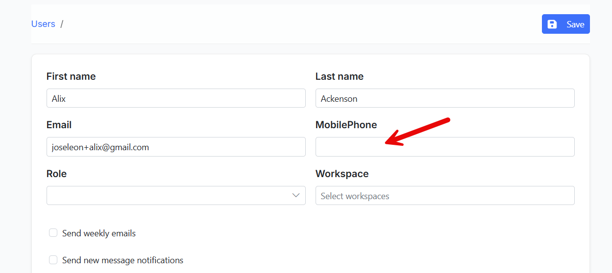Click the "Send weekly emails" label text

99,233
